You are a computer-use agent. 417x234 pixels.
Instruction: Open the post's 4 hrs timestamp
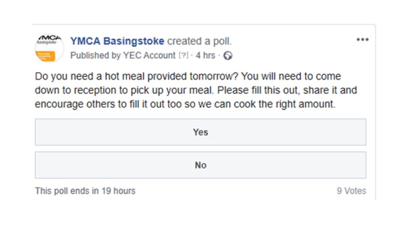pos(205,56)
